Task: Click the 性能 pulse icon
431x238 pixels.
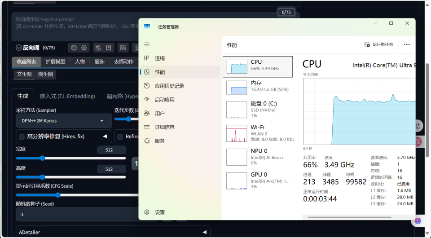Action: tap(147, 72)
